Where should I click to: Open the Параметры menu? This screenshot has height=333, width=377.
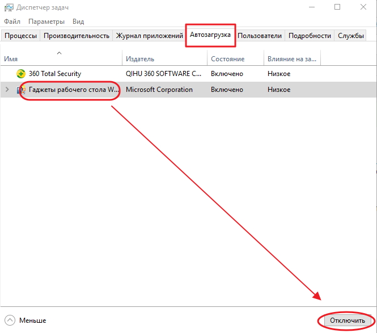[46, 22]
